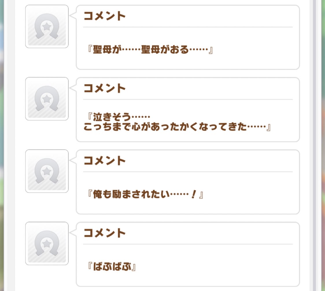Click the horseshoe avatar beside the 泣きそう comment
The height and width of the screenshot is (291, 325).
(47, 99)
